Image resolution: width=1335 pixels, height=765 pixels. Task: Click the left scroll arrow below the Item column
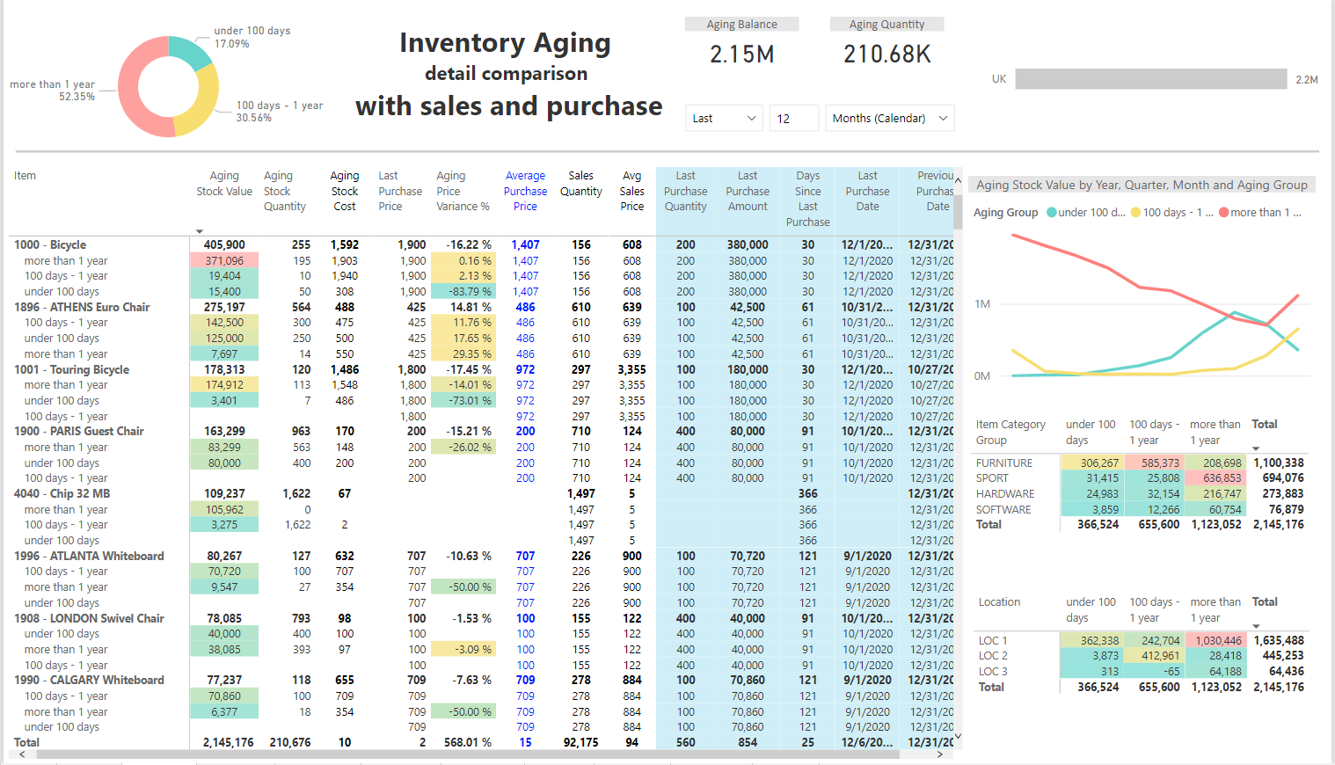click(21, 754)
